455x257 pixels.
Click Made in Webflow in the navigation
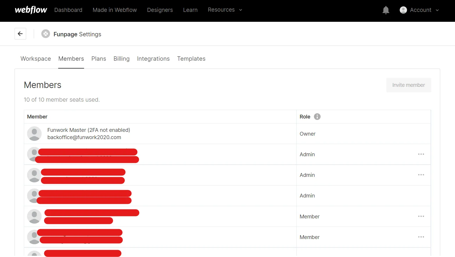point(115,10)
